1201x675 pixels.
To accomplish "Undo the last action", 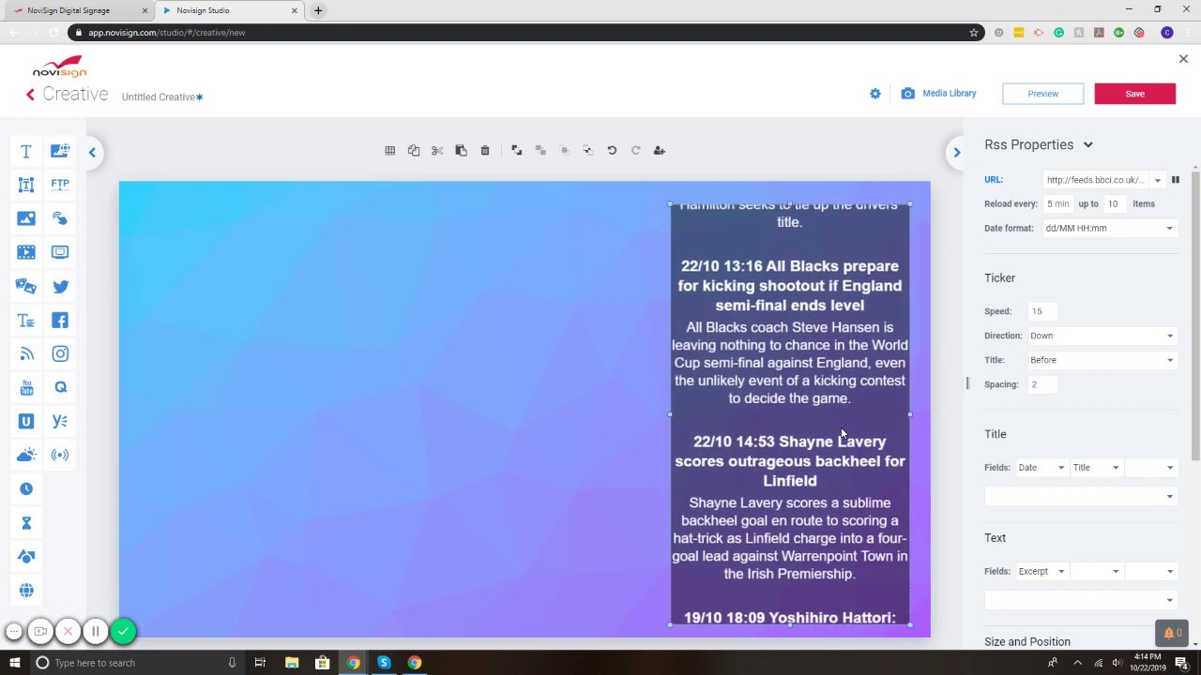I will pos(612,150).
